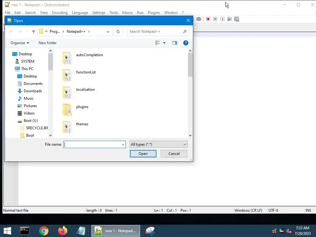Expand the view options dropdown arrow
Image resolution: width=316 pixels, height=237 pixels.
pyautogui.click(x=164, y=43)
